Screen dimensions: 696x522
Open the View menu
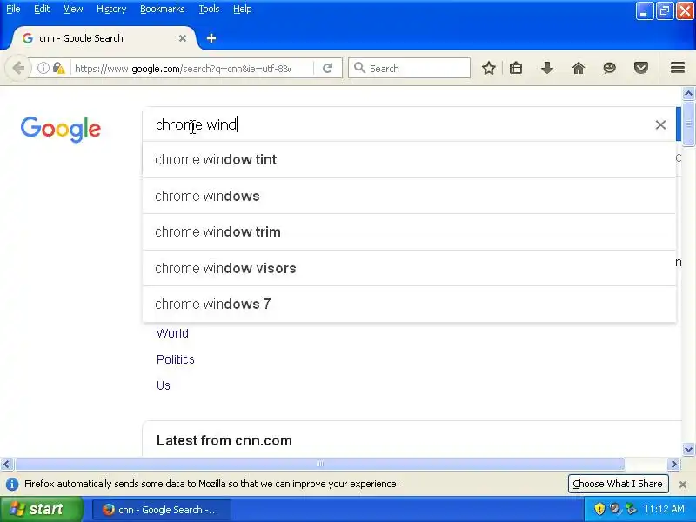[73, 9]
